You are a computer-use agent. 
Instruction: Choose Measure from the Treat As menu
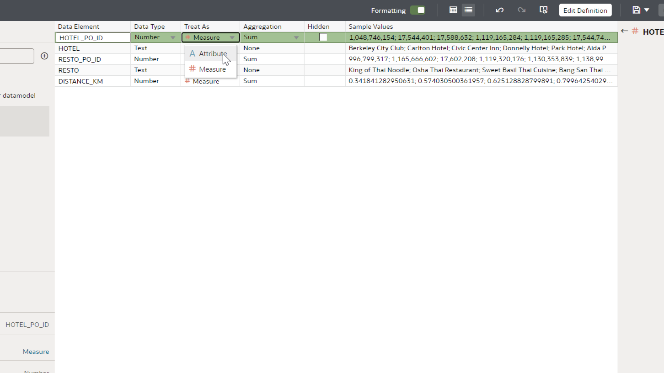point(211,69)
